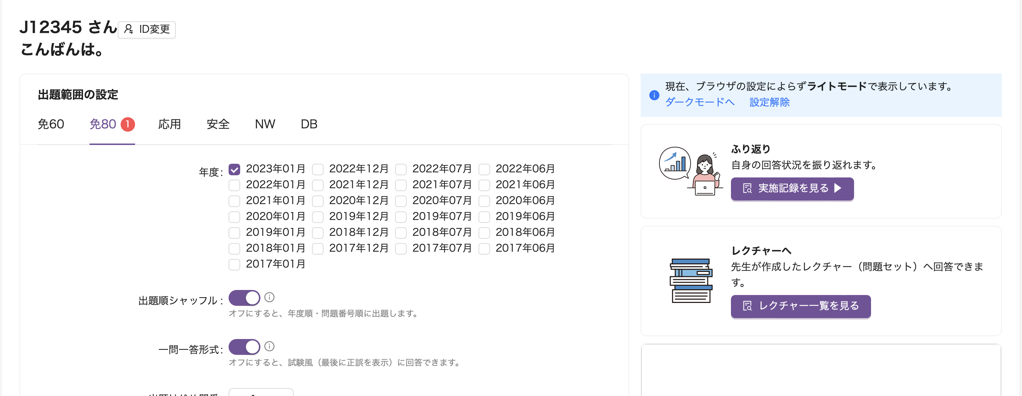Open the 応用 tab
The width and height of the screenshot is (1022, 396).
click(x=169, y=124)
